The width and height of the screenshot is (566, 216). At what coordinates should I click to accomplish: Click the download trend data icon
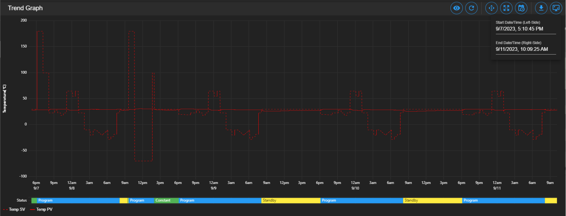coord(541,8)
